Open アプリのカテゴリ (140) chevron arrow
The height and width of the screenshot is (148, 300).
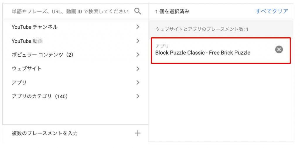[138, 96]
